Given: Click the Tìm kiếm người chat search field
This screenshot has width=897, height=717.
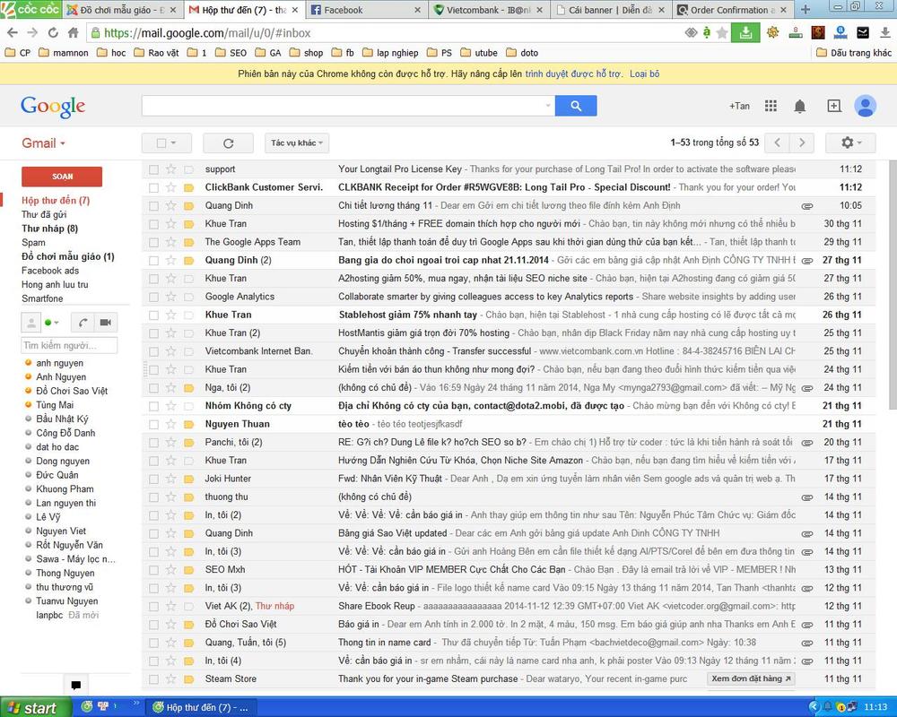Looking at the screenshot, I should pyautogui.click(x=69, y=345).
